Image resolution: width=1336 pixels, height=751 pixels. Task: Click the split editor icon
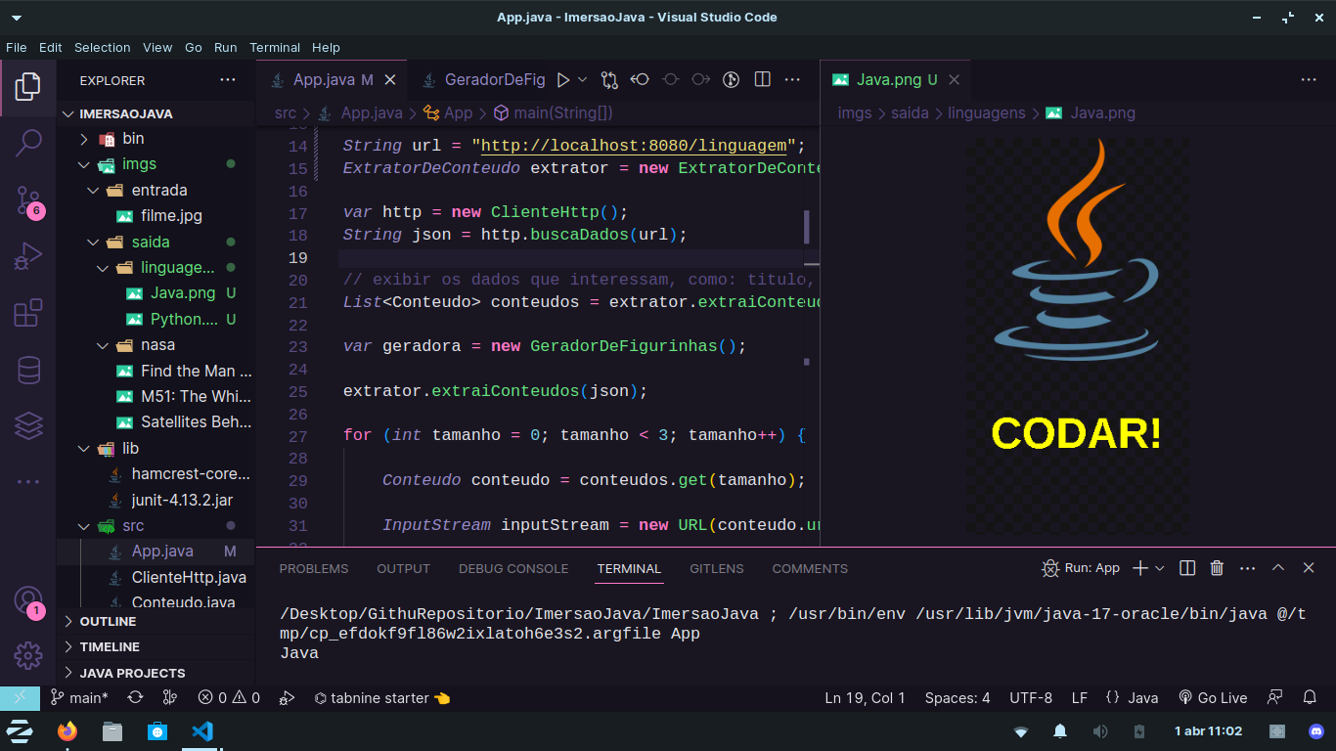(x=762, y=79)
